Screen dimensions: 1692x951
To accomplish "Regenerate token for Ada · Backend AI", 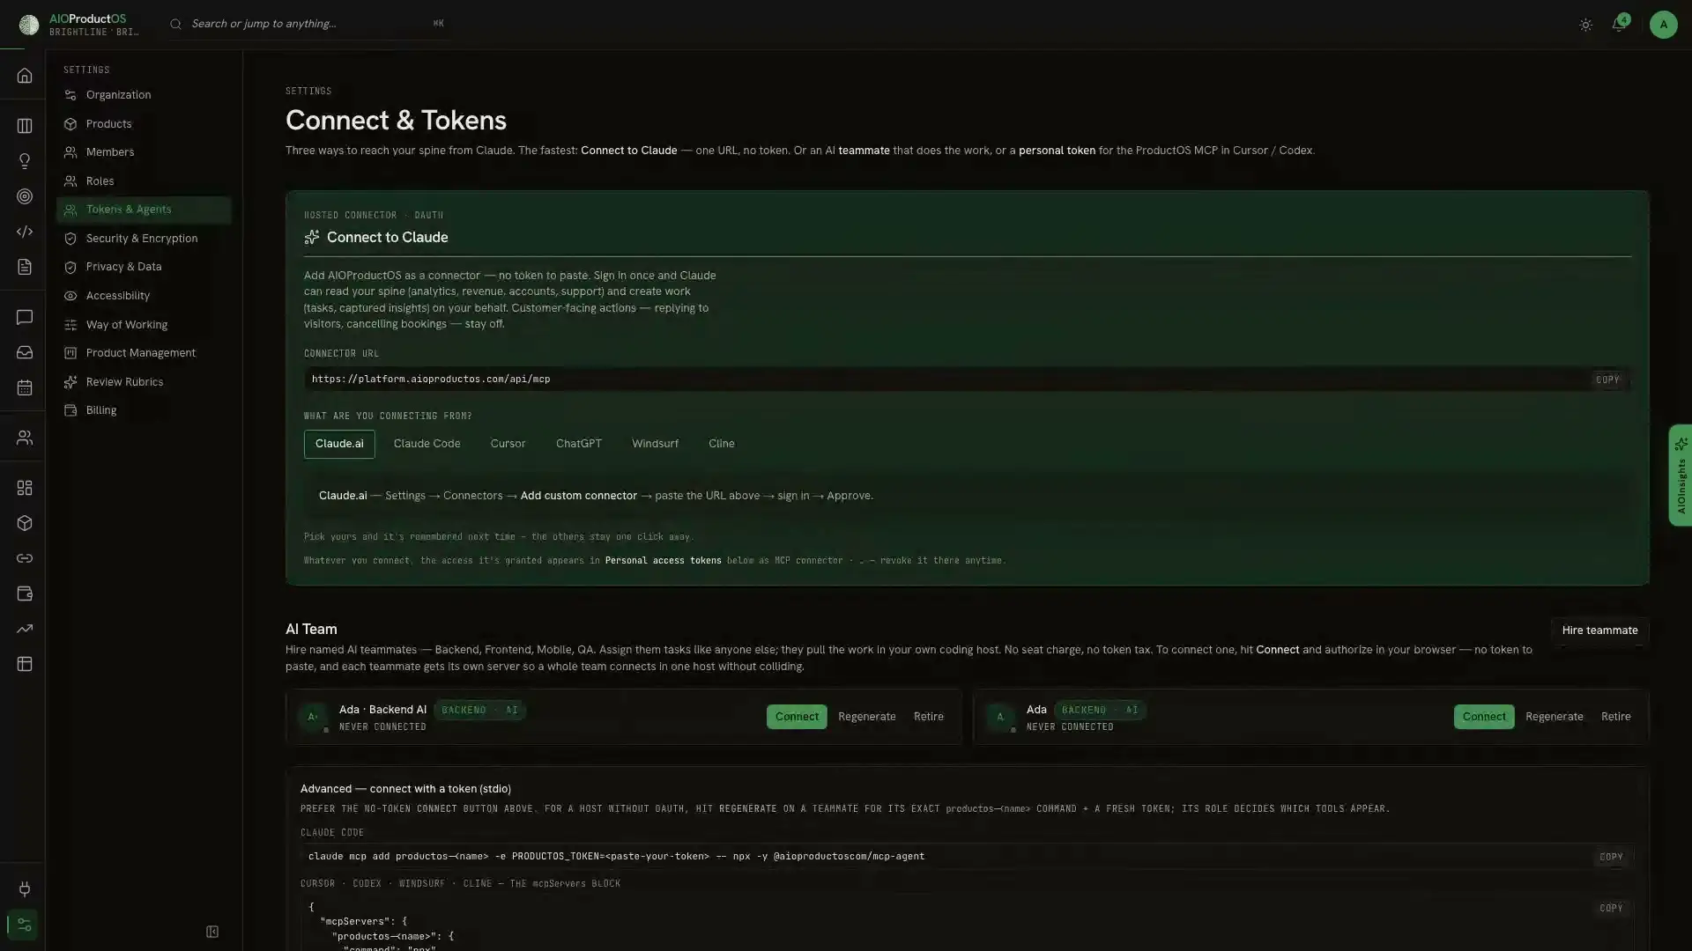I will [866, 717].
